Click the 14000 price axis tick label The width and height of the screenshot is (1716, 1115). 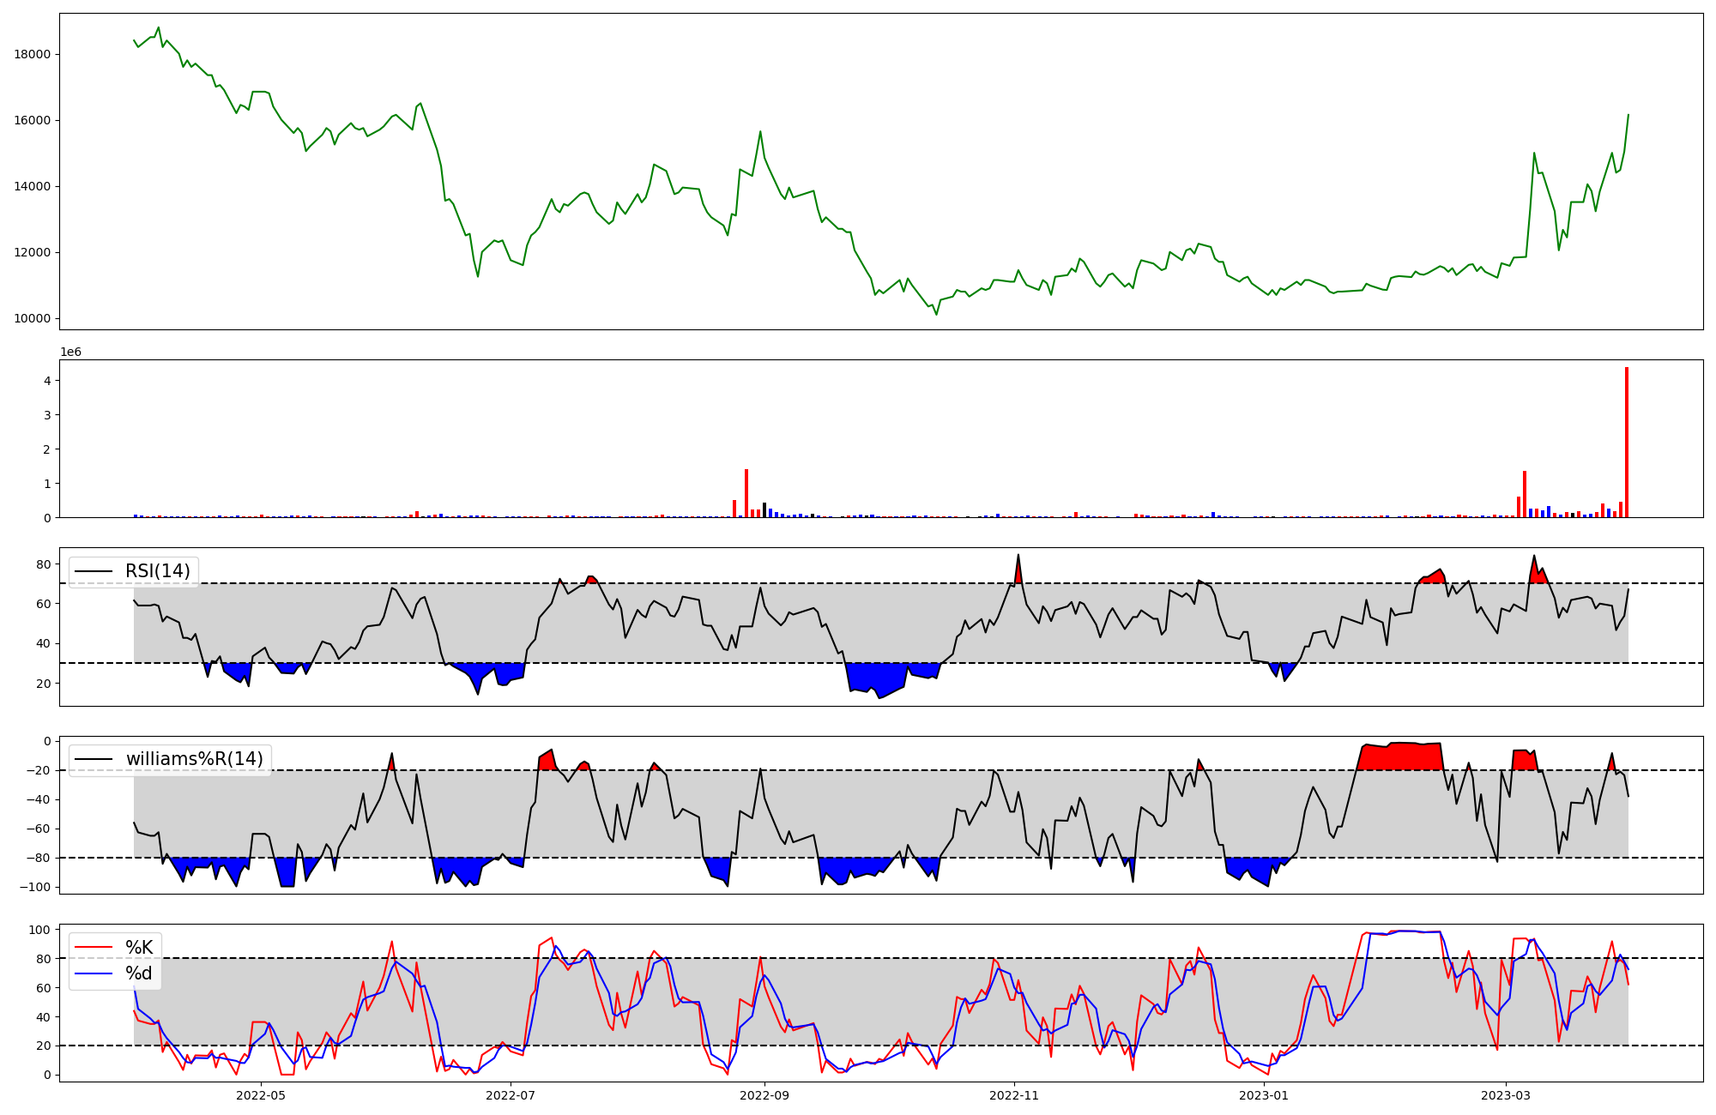point(33,186)
